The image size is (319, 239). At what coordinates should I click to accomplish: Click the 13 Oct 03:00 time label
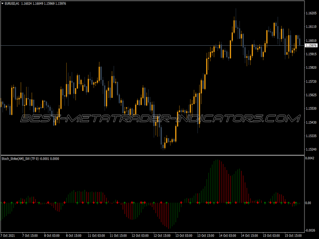click(x=184, y=235)
